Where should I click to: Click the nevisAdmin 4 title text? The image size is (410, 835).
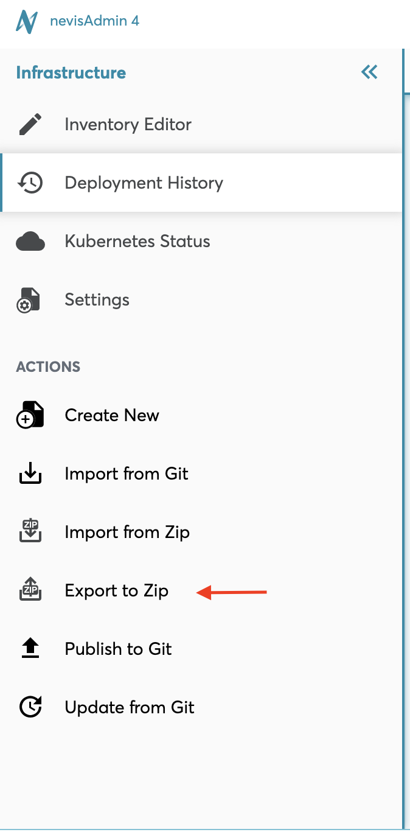pyautogui.click(x=94, y=21)
